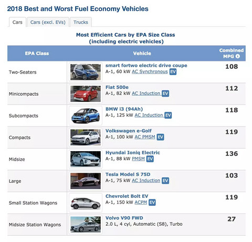The width and height of the screenshot is (252, 242).
Task: Click the Most Efficient Cars table title
Action: click(126, 38)
